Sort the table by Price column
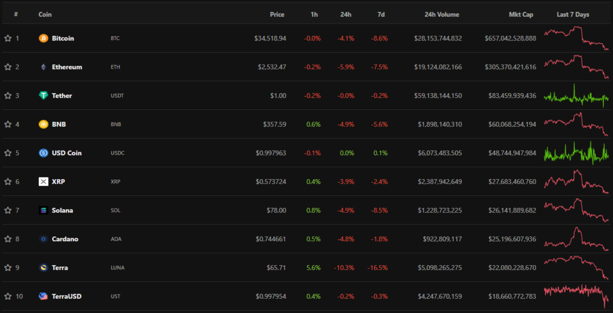The width and height of the screenshot is (613, 313). (277, 14)
